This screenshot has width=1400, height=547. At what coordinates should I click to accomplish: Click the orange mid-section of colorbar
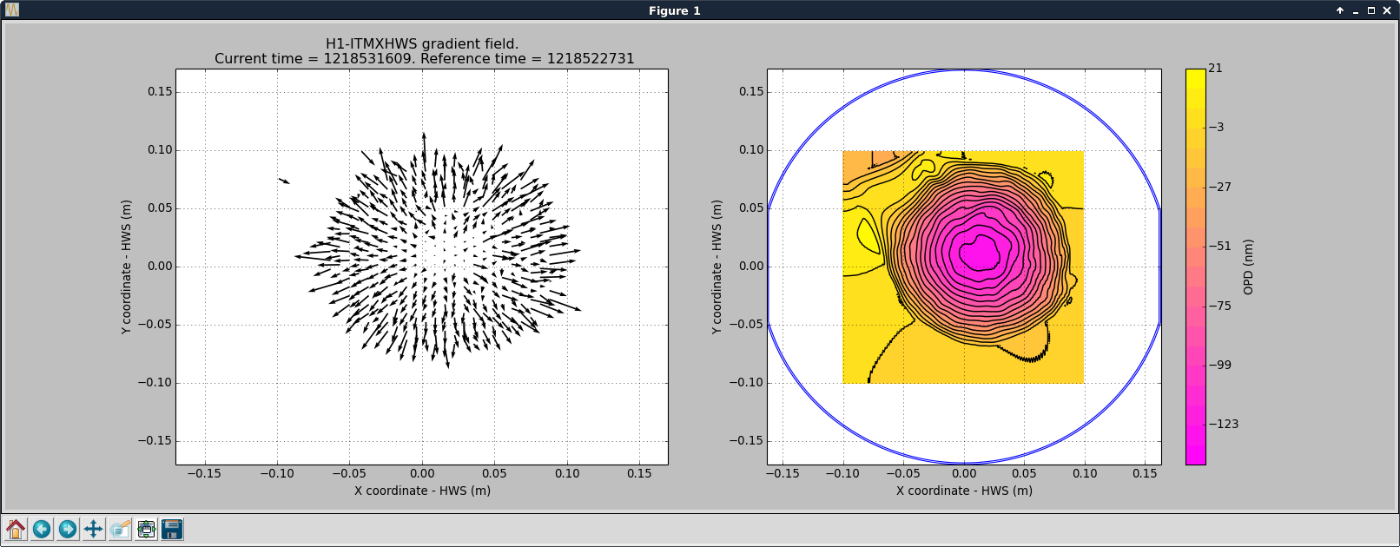click(1196, 208)
